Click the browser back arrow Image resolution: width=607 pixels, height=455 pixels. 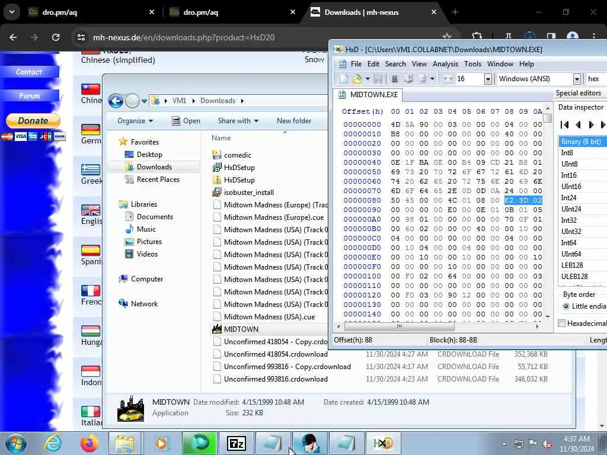(x=13, y=37)
